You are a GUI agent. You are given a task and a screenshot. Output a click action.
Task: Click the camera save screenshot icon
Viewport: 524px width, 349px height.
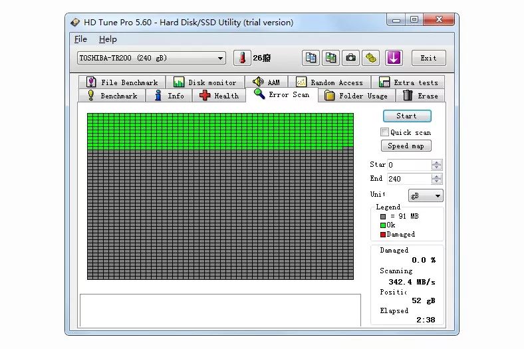tap(350, 58)
